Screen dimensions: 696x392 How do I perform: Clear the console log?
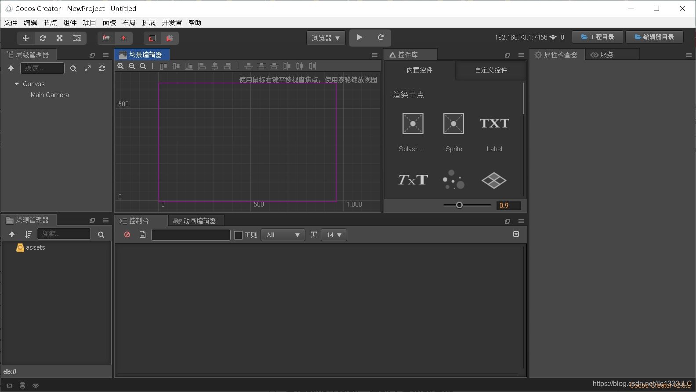pos(127,235)
